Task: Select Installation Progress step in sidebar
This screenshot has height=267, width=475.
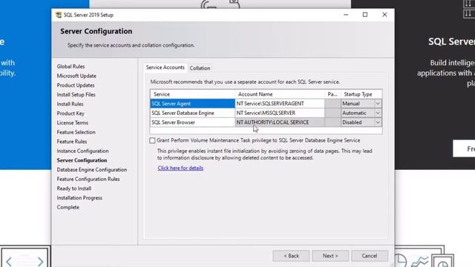Action: tap(79, 198)
